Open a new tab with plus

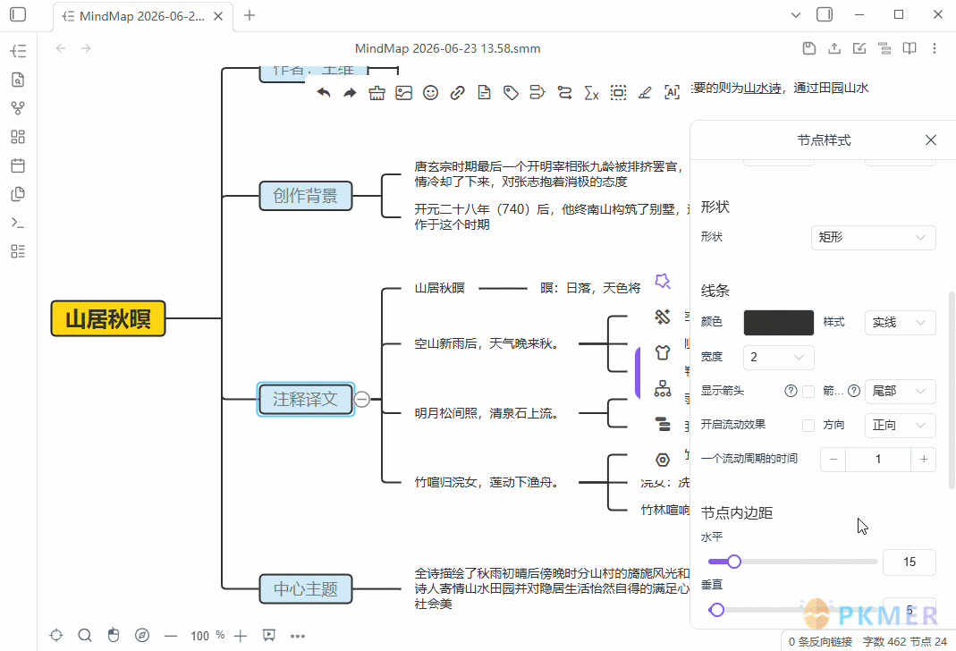250,15
